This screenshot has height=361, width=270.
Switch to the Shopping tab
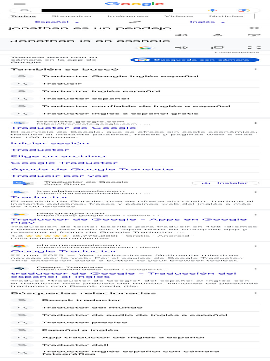click(x=72, y=16)
